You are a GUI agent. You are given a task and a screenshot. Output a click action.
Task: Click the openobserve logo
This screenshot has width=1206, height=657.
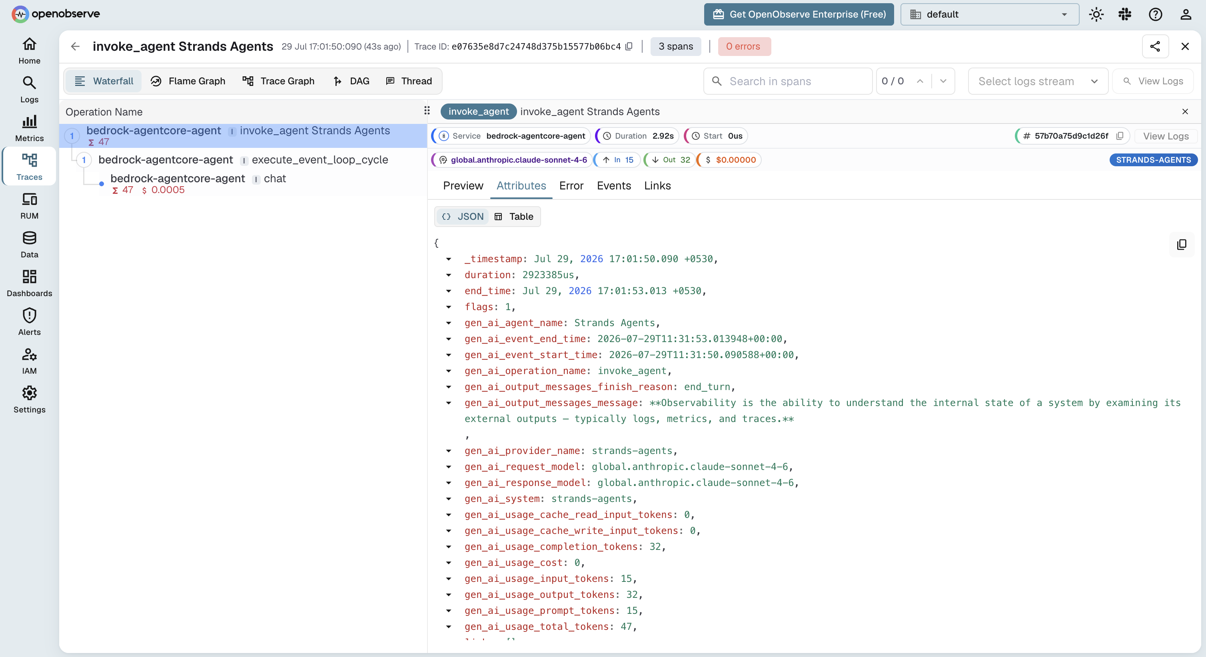(x=55, y=14)
